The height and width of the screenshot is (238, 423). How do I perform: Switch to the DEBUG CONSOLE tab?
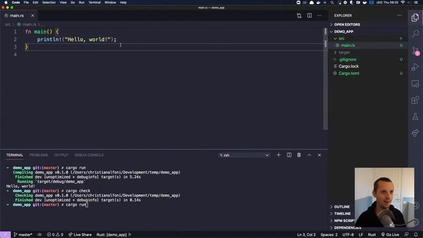[x=89, y=155]
